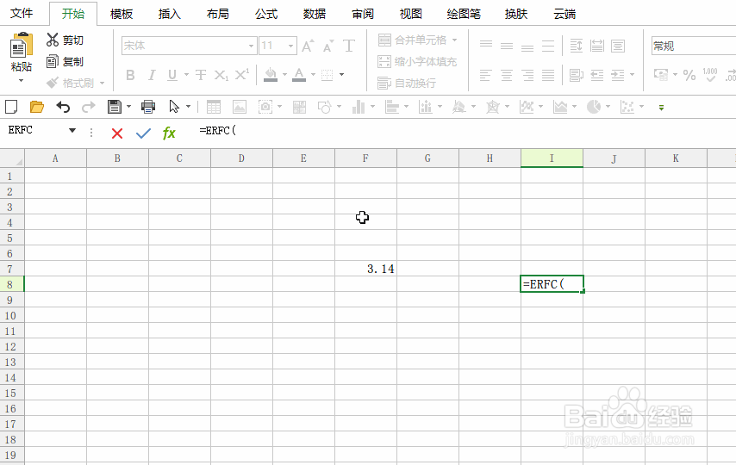Toggle subscript formatting
Viewport: 736px width, 465px height.
coord(221,75)
